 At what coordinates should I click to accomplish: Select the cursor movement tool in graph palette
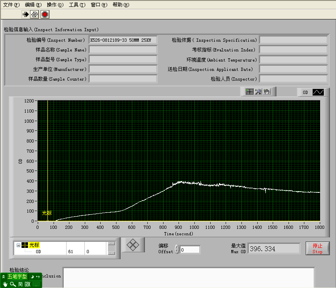pos(250,91)
